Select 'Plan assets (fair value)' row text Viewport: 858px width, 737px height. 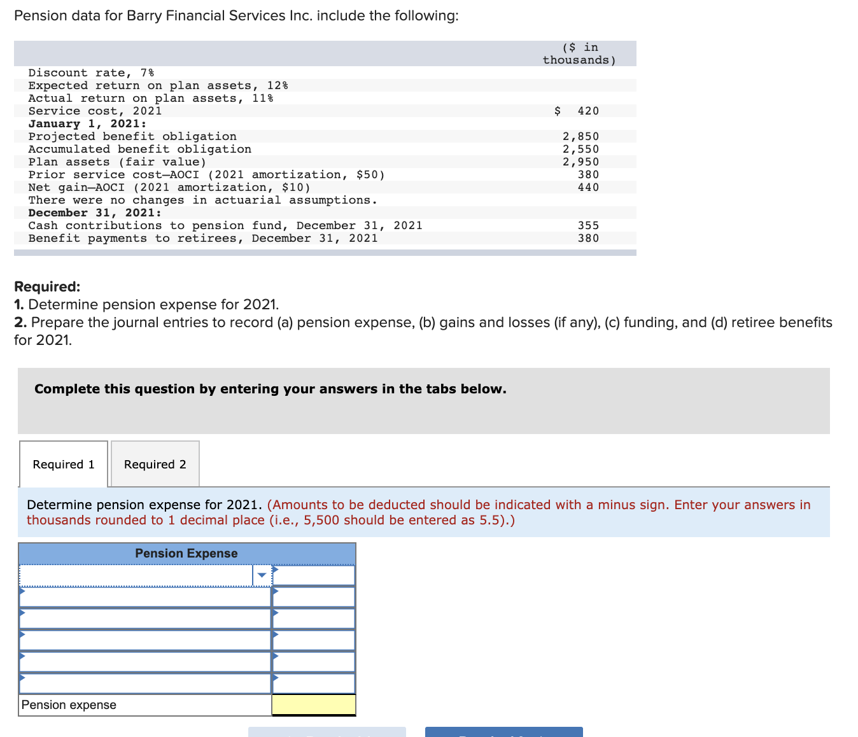pyautogui.click(x=117, y=162)
